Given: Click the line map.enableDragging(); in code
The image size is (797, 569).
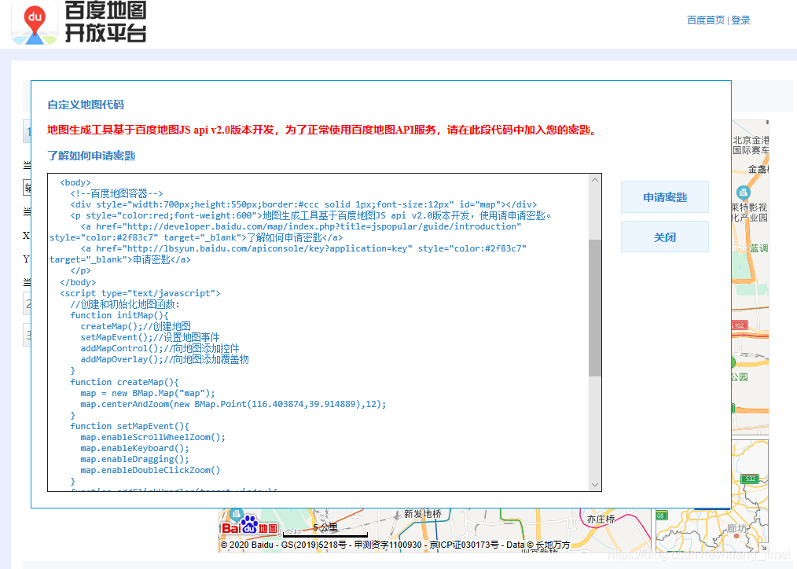Looking at the screenshot, I should (134, 459).
